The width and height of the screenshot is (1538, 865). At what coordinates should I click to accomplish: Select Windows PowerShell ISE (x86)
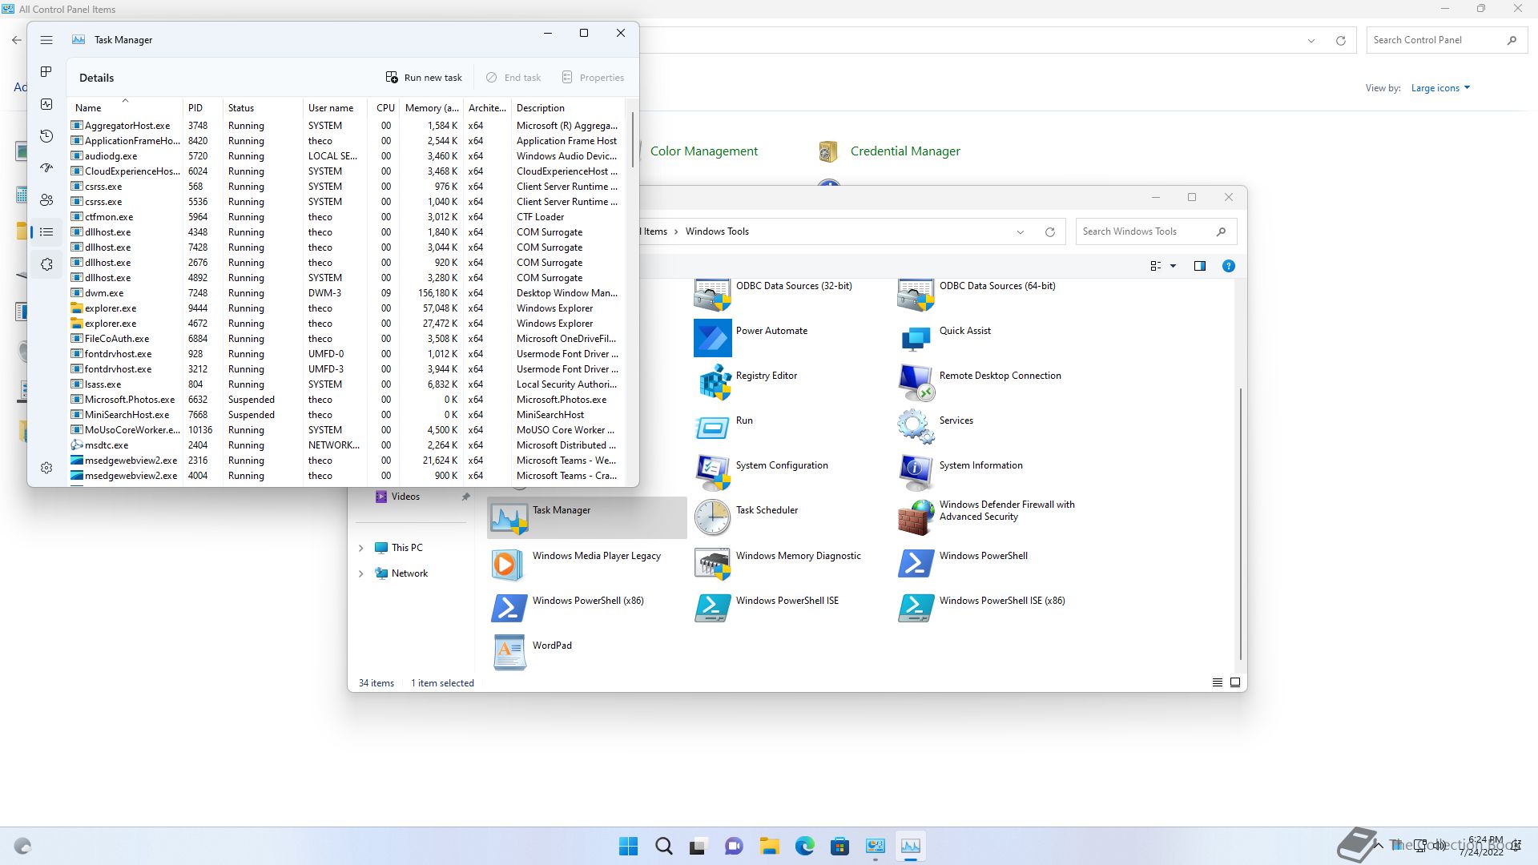click(982, 607)
